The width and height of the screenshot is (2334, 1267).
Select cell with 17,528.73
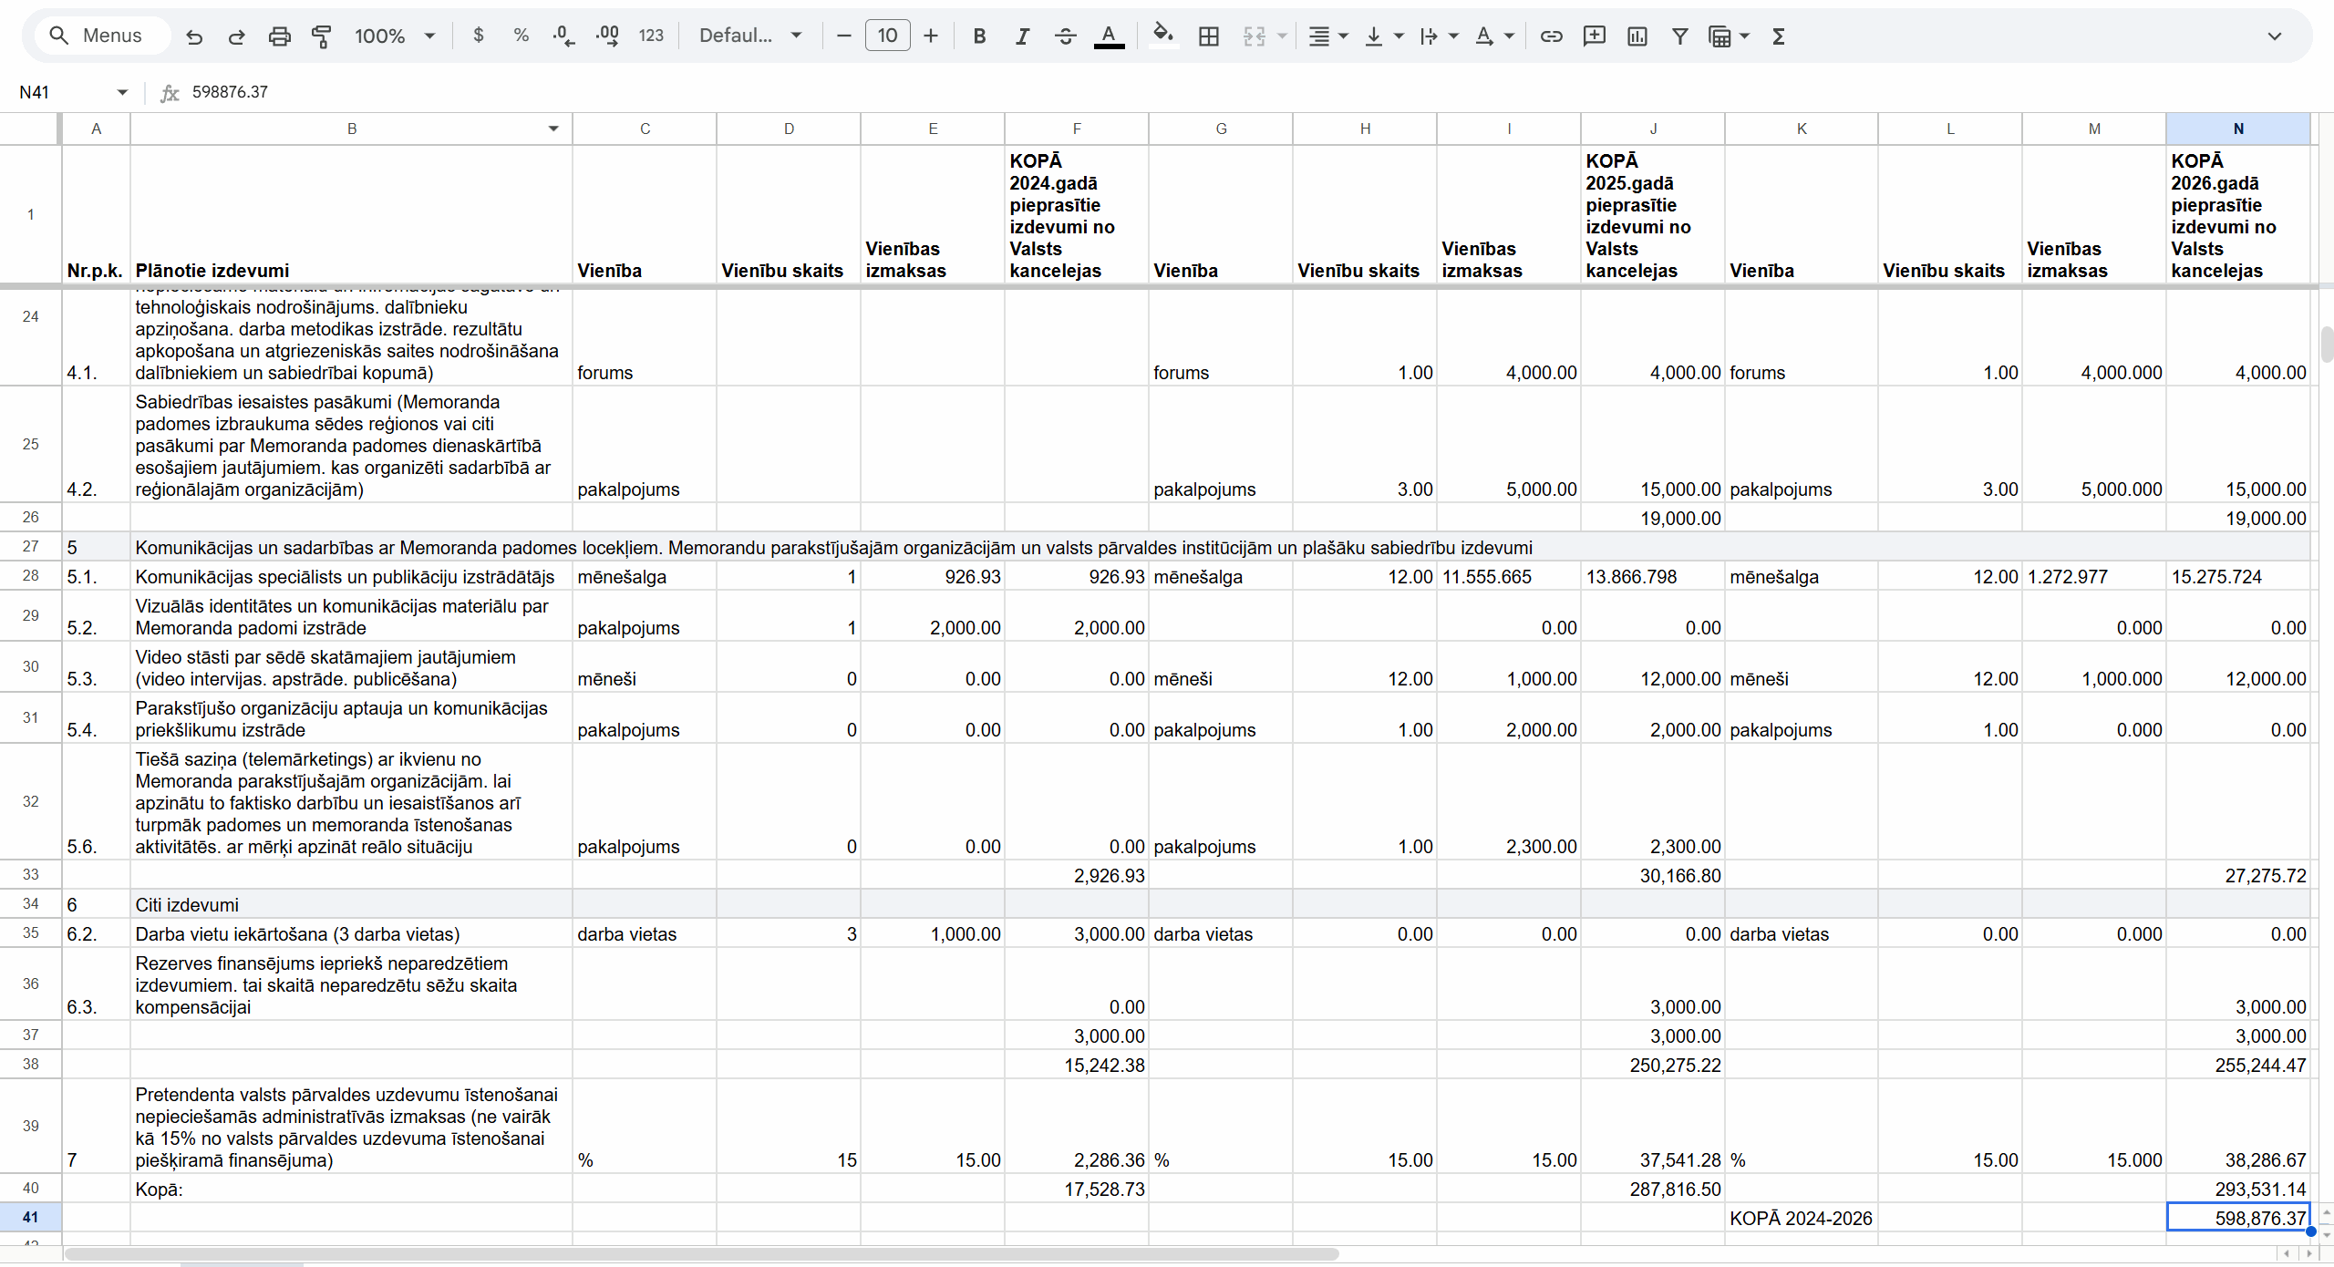pyautogui.click(x=1076, y=1189)
